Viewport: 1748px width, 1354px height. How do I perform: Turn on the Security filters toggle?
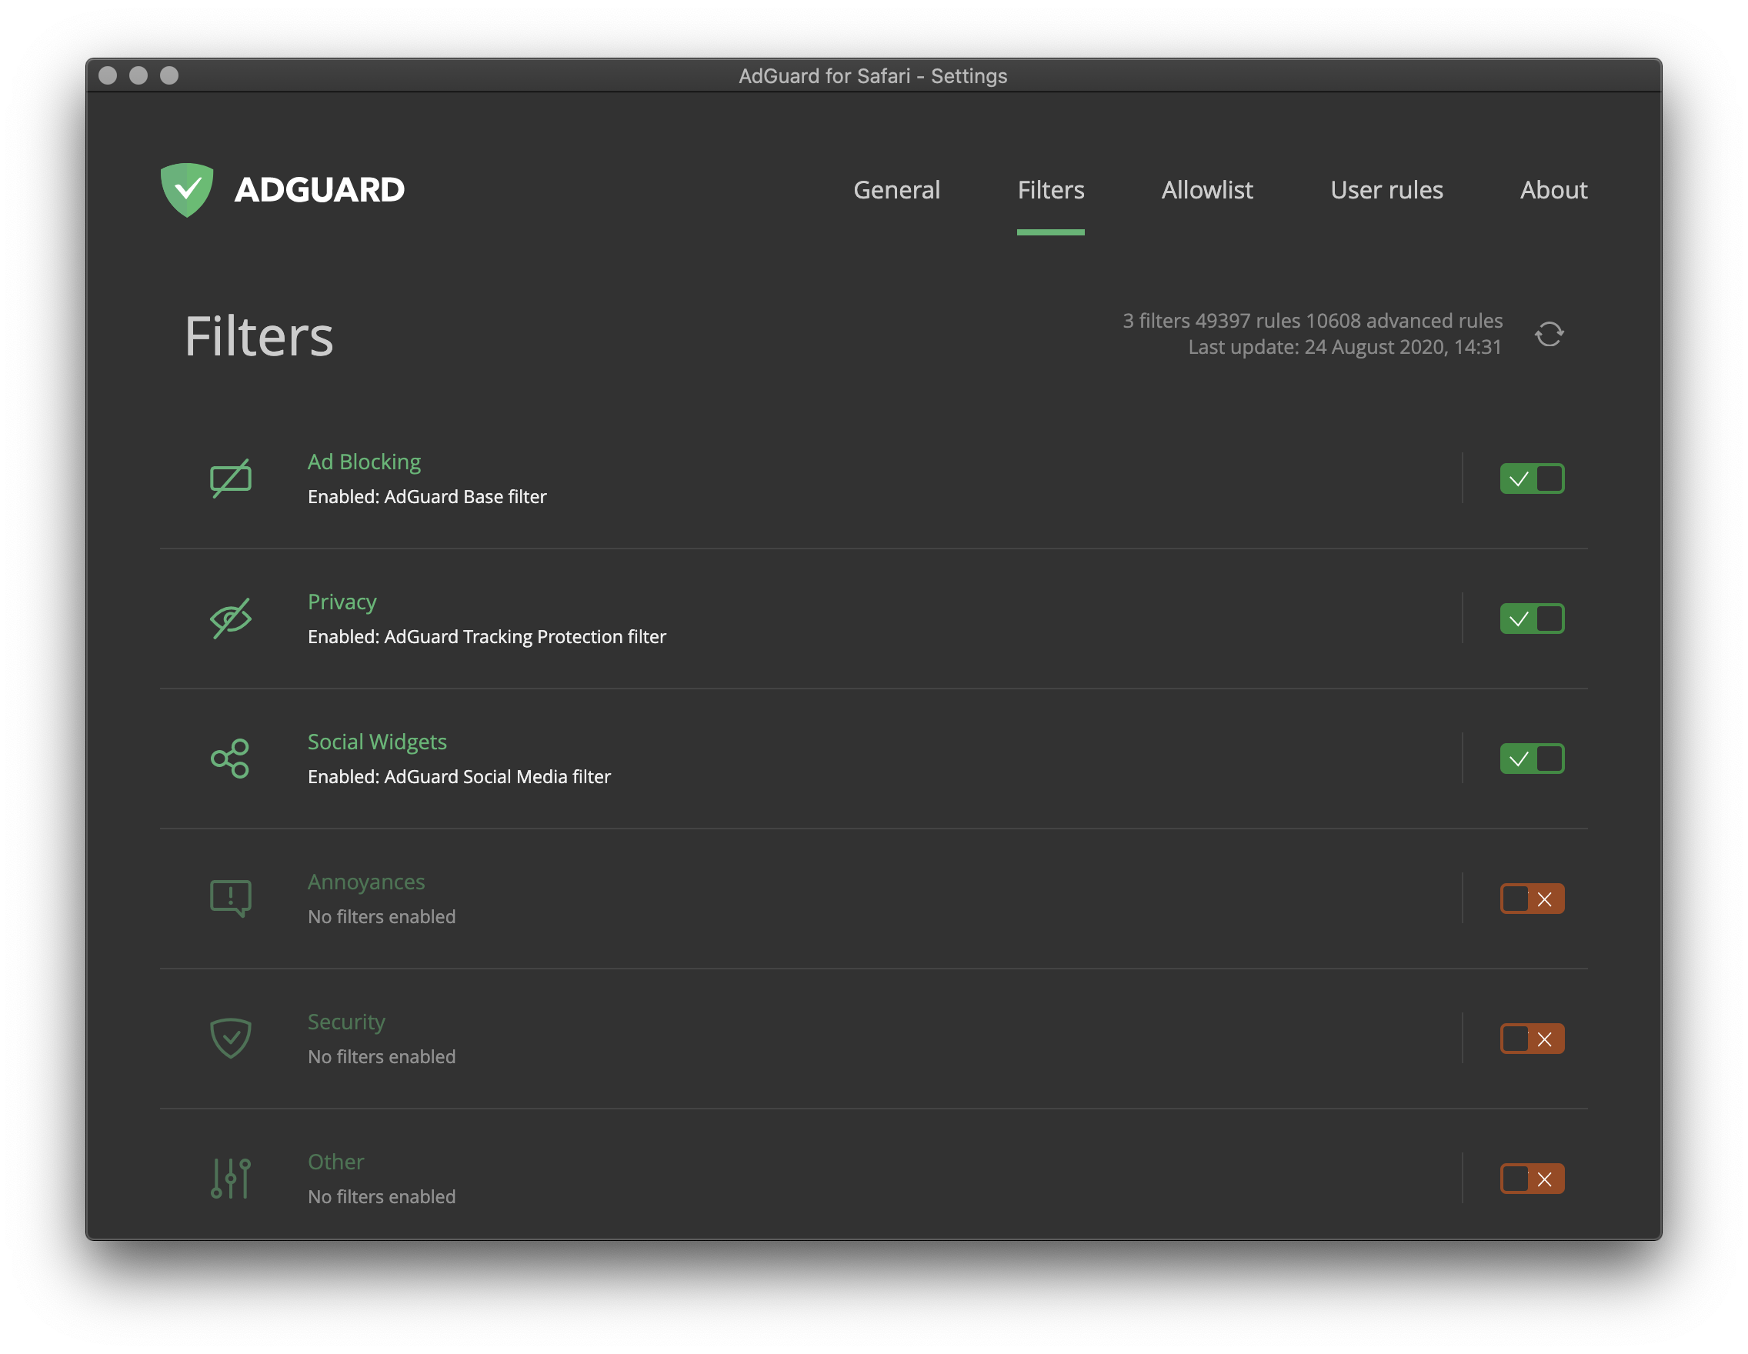1532,1039
